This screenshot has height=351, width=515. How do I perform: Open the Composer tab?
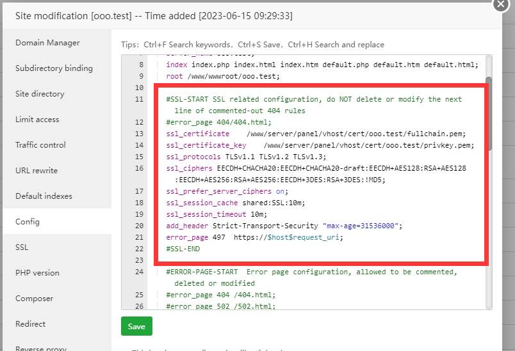tap(34, 299)
